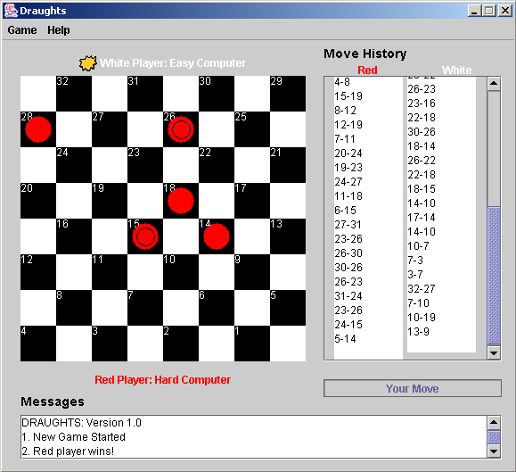Click white move entry 13-9
The image size is (516, 472).
pos(418,331)
